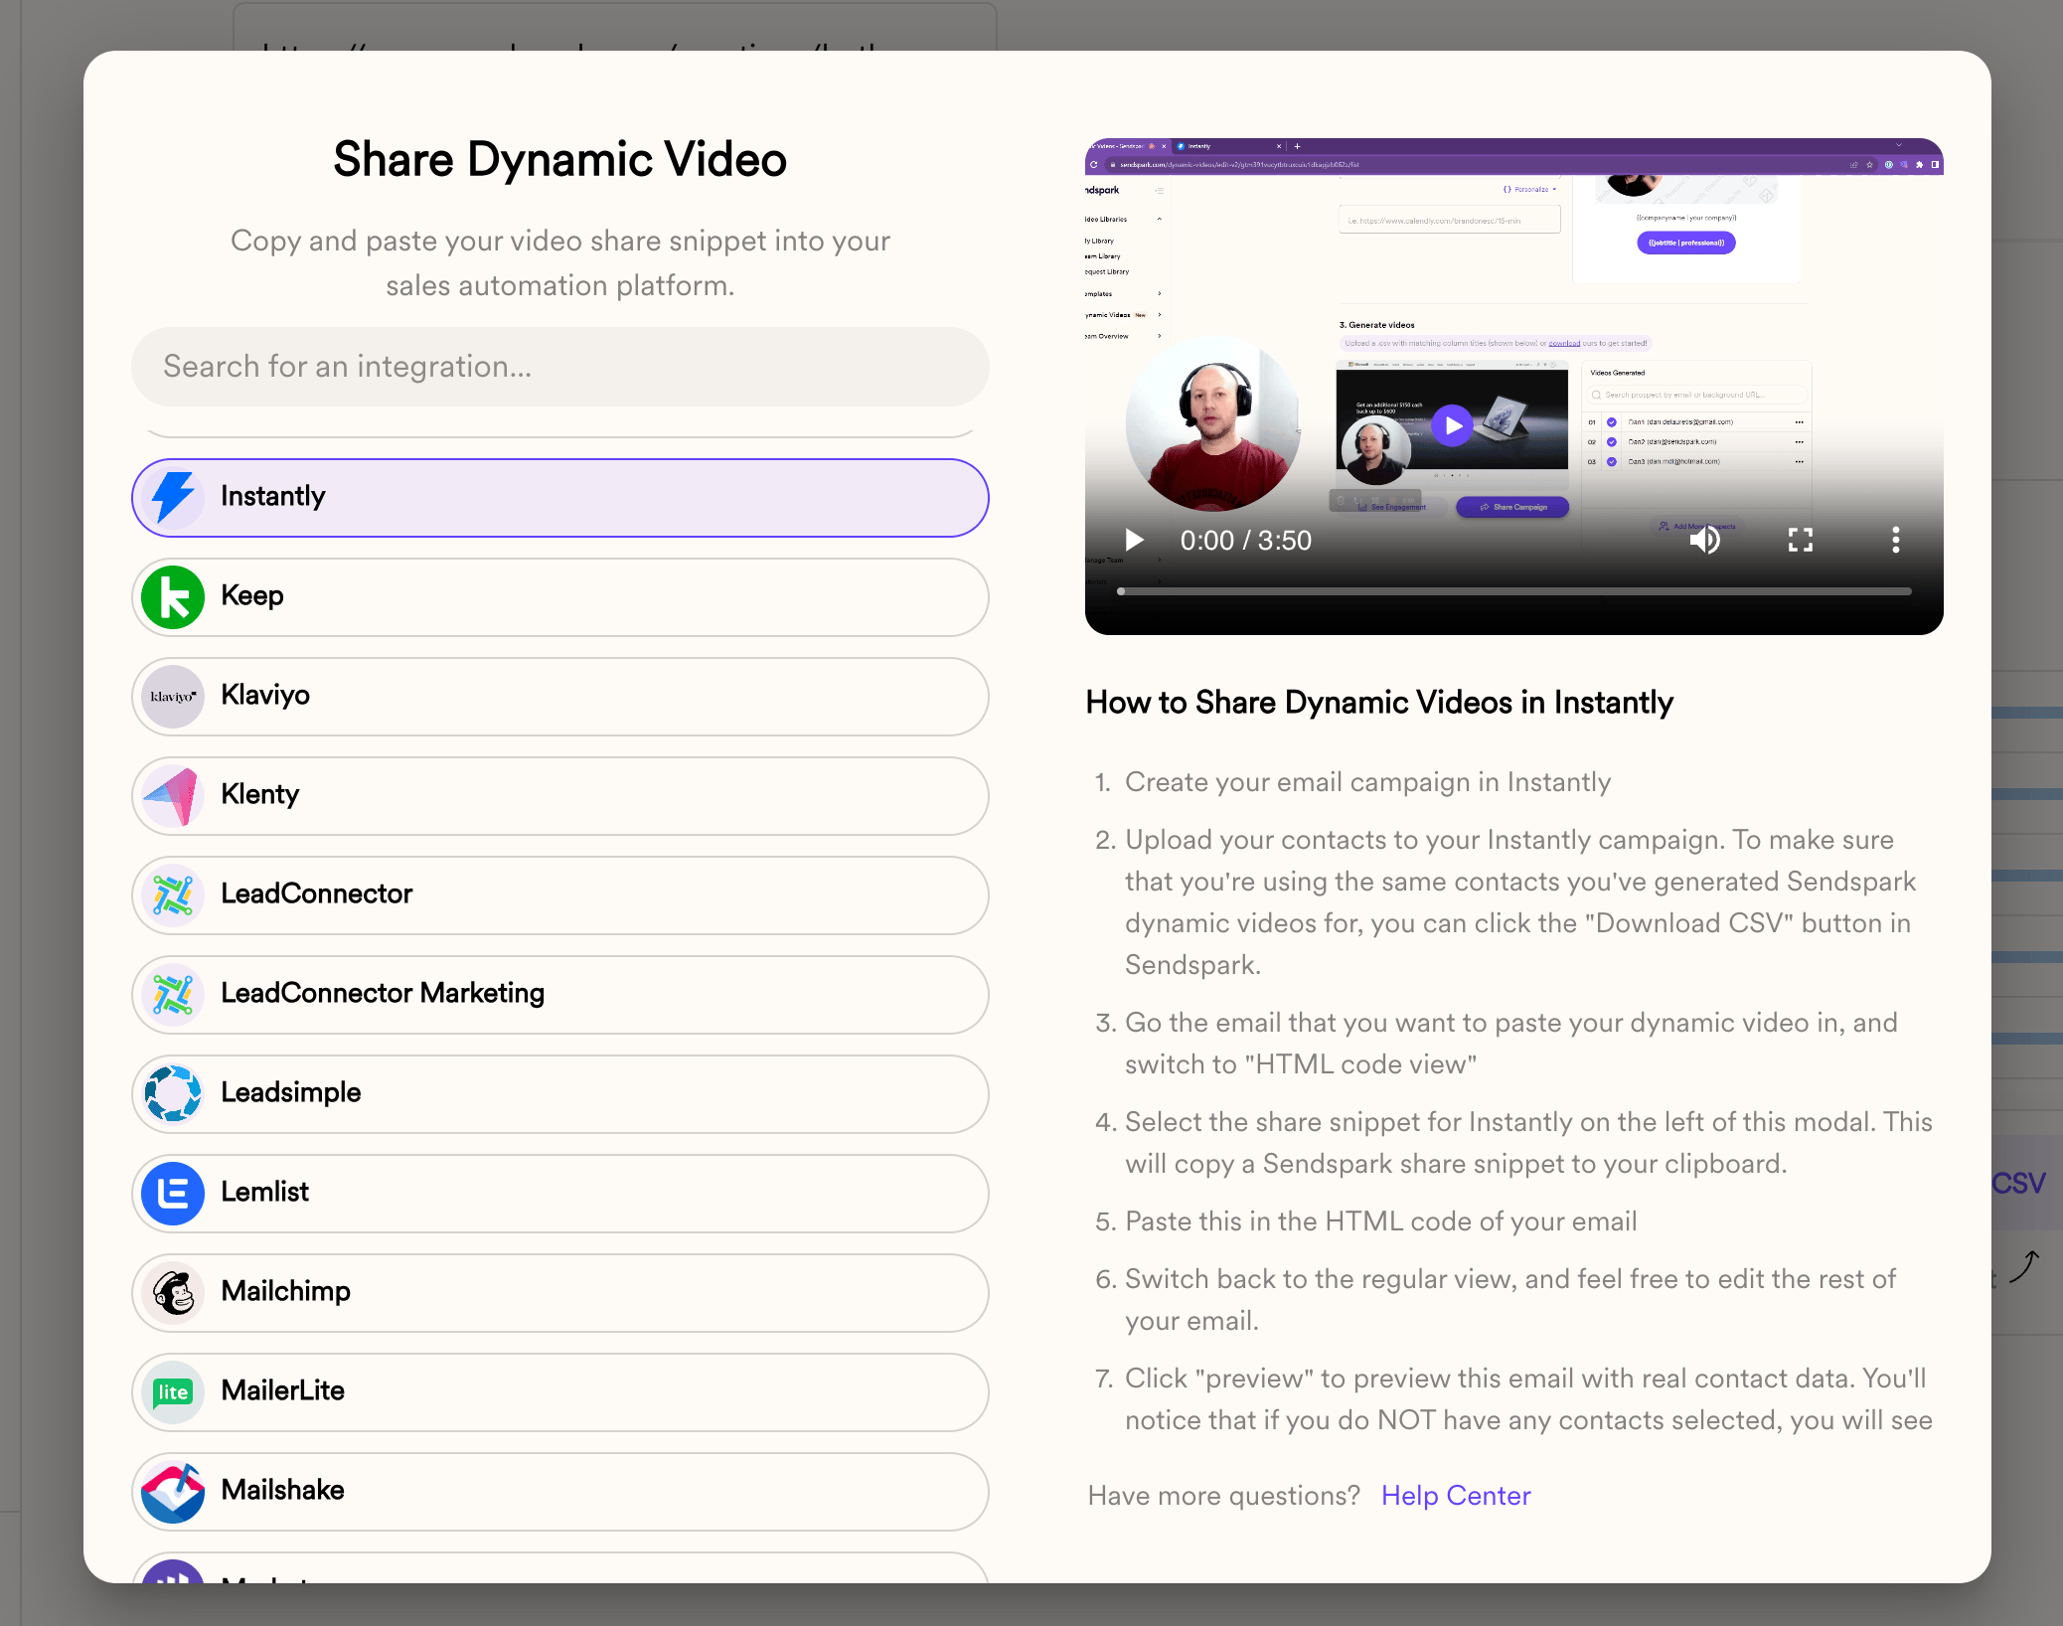
Task: Click the Mailshake logo icon
Action: click(x=173, y=1491)
